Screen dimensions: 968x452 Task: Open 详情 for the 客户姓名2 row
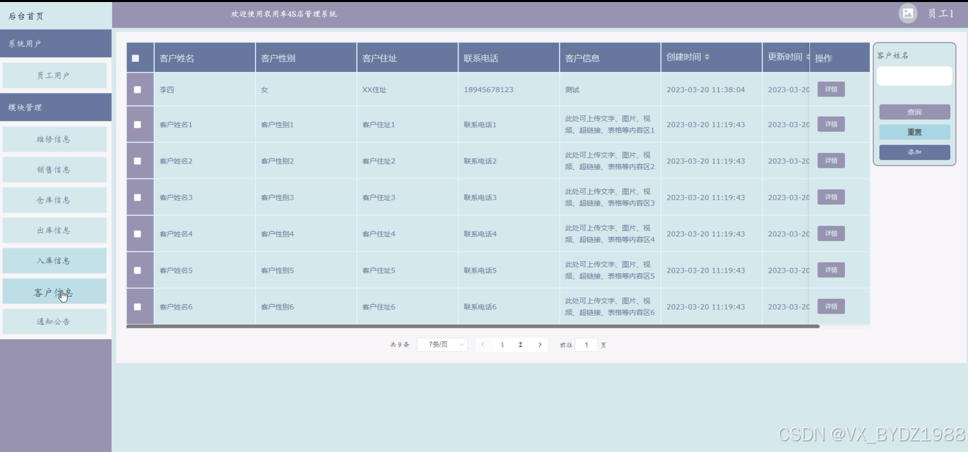coord(831,161)
